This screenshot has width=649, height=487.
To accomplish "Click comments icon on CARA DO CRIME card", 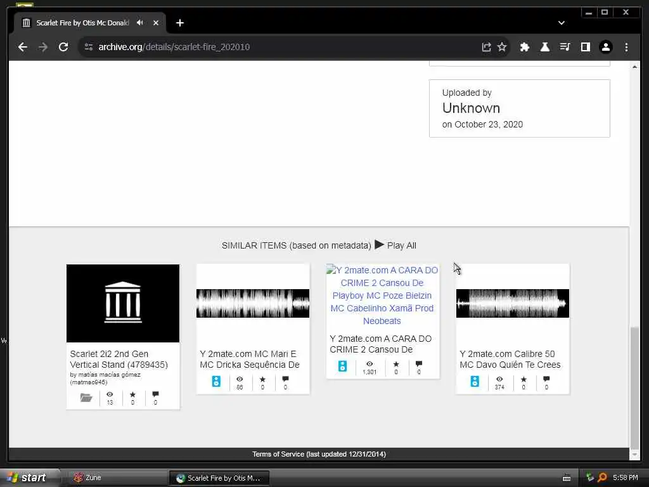I will click(x=419, y=364).
